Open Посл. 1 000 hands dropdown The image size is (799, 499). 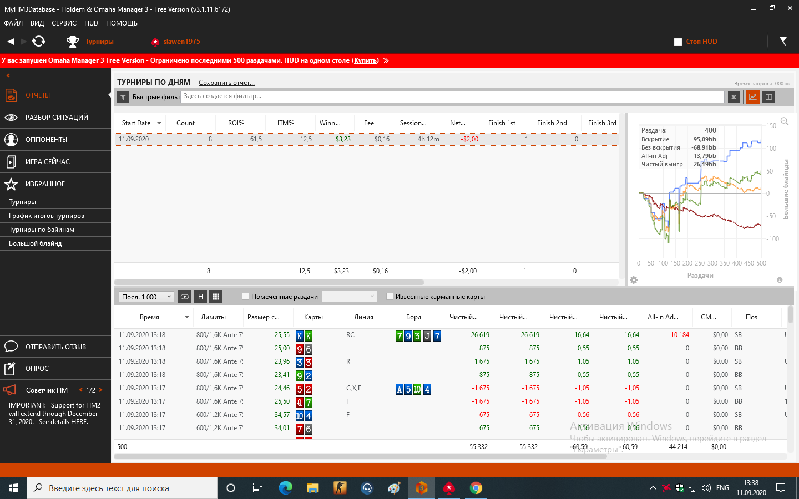(x=146, y=297)
